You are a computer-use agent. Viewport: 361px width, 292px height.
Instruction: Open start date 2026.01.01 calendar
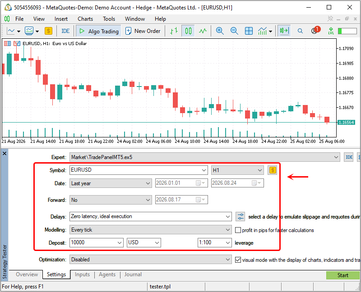[x=200, y=183]
